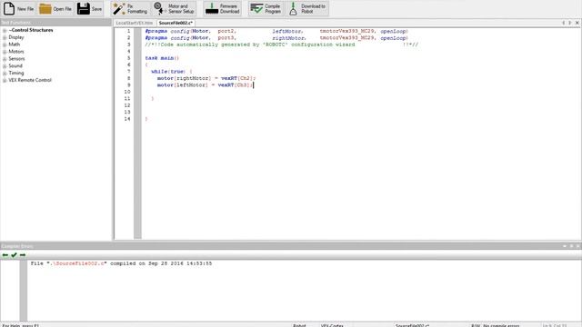Switch to the LocalStartVEX.htm tab
The width and height of the screenshot is (582, 327).
[134, 23]
